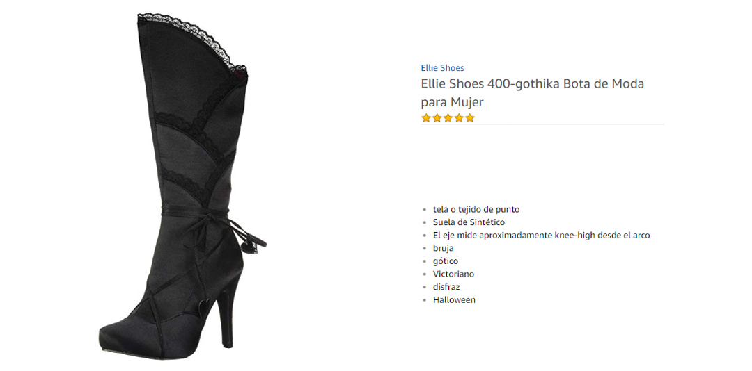Select the 'bruja' keyword bullet

tap(443, 248)
